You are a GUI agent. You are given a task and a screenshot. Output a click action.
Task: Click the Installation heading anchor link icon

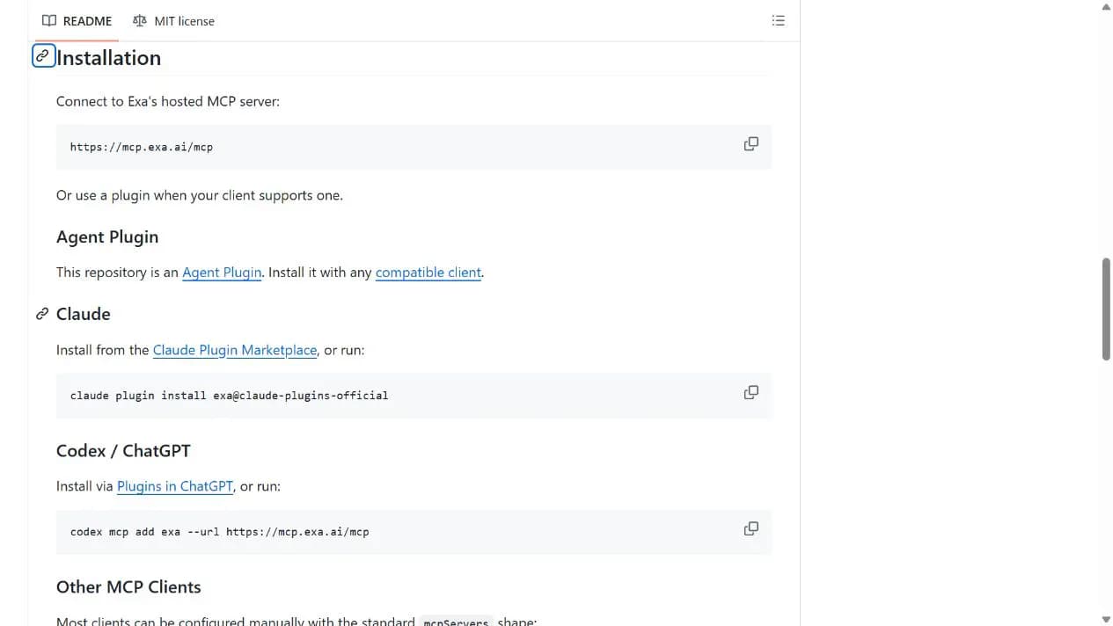[x=43, y=56]
